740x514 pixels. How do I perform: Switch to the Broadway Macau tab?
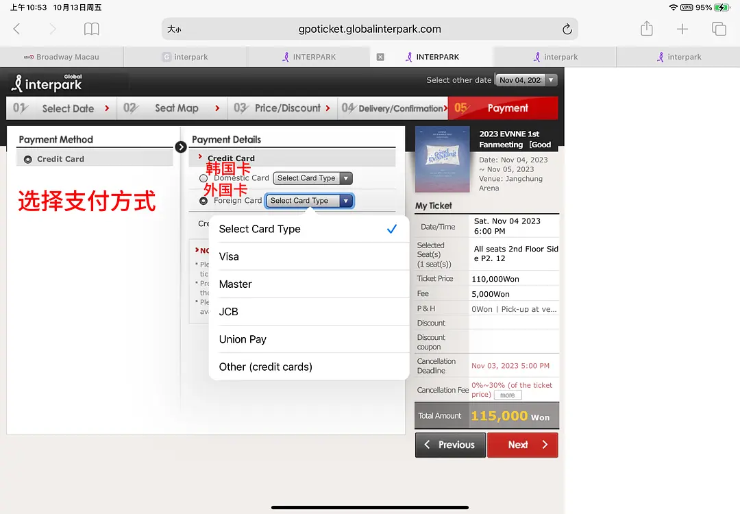(x=62, y=57)
